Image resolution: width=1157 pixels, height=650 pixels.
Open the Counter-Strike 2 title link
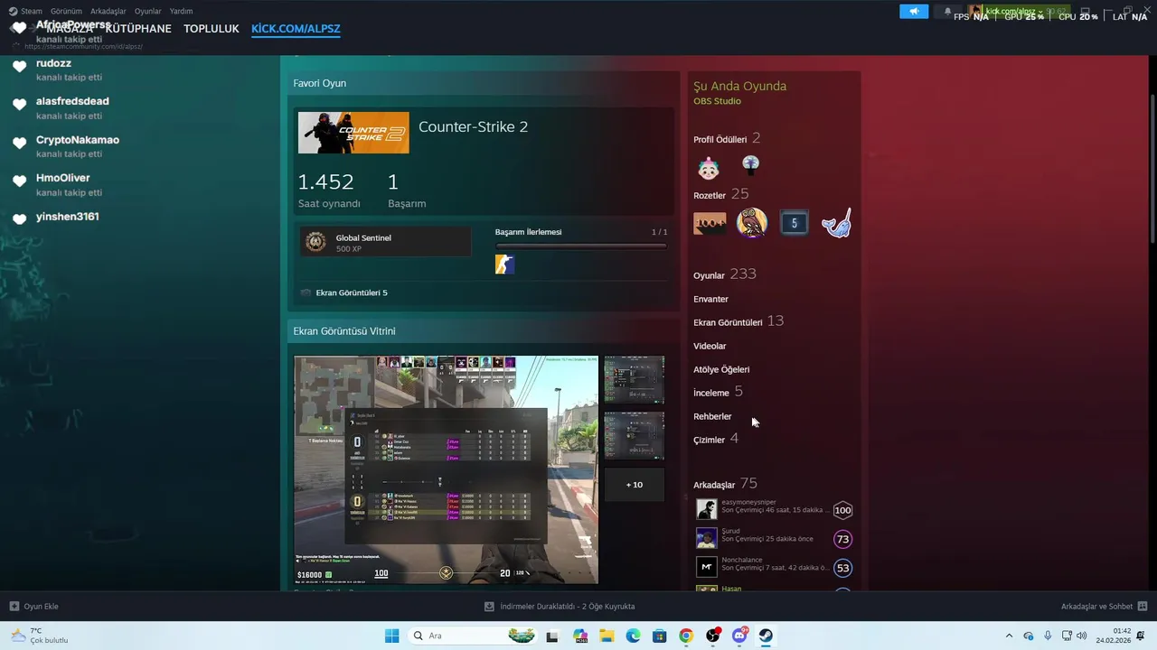coord(473,127)
